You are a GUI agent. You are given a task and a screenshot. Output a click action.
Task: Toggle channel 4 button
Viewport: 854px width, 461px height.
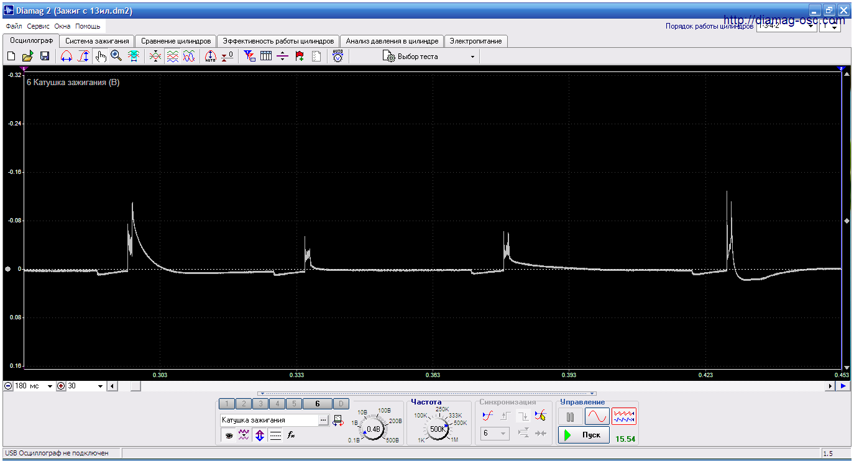[277, 404]
